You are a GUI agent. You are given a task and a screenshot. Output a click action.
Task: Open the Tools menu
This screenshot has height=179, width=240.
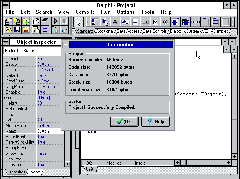pyautogui.click(x=147, y=12)
